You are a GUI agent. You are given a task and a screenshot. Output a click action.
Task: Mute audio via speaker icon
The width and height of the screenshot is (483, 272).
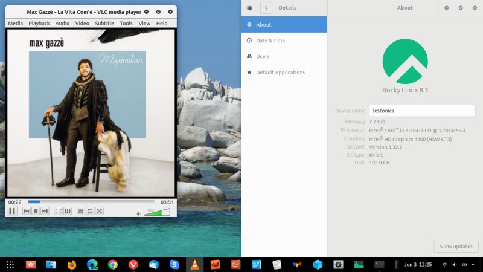coord(139,213)
